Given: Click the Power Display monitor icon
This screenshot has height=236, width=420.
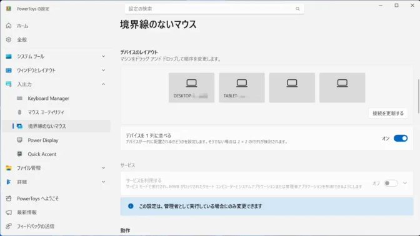Looking at the screenshot, I should click(19, 140).
